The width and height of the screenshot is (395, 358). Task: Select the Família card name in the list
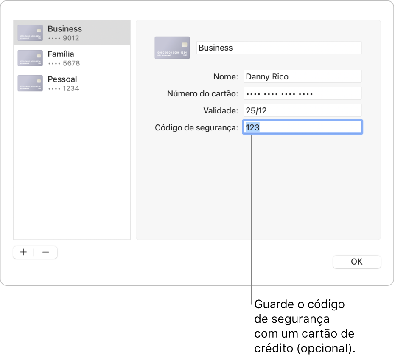[x=61, y=54]
